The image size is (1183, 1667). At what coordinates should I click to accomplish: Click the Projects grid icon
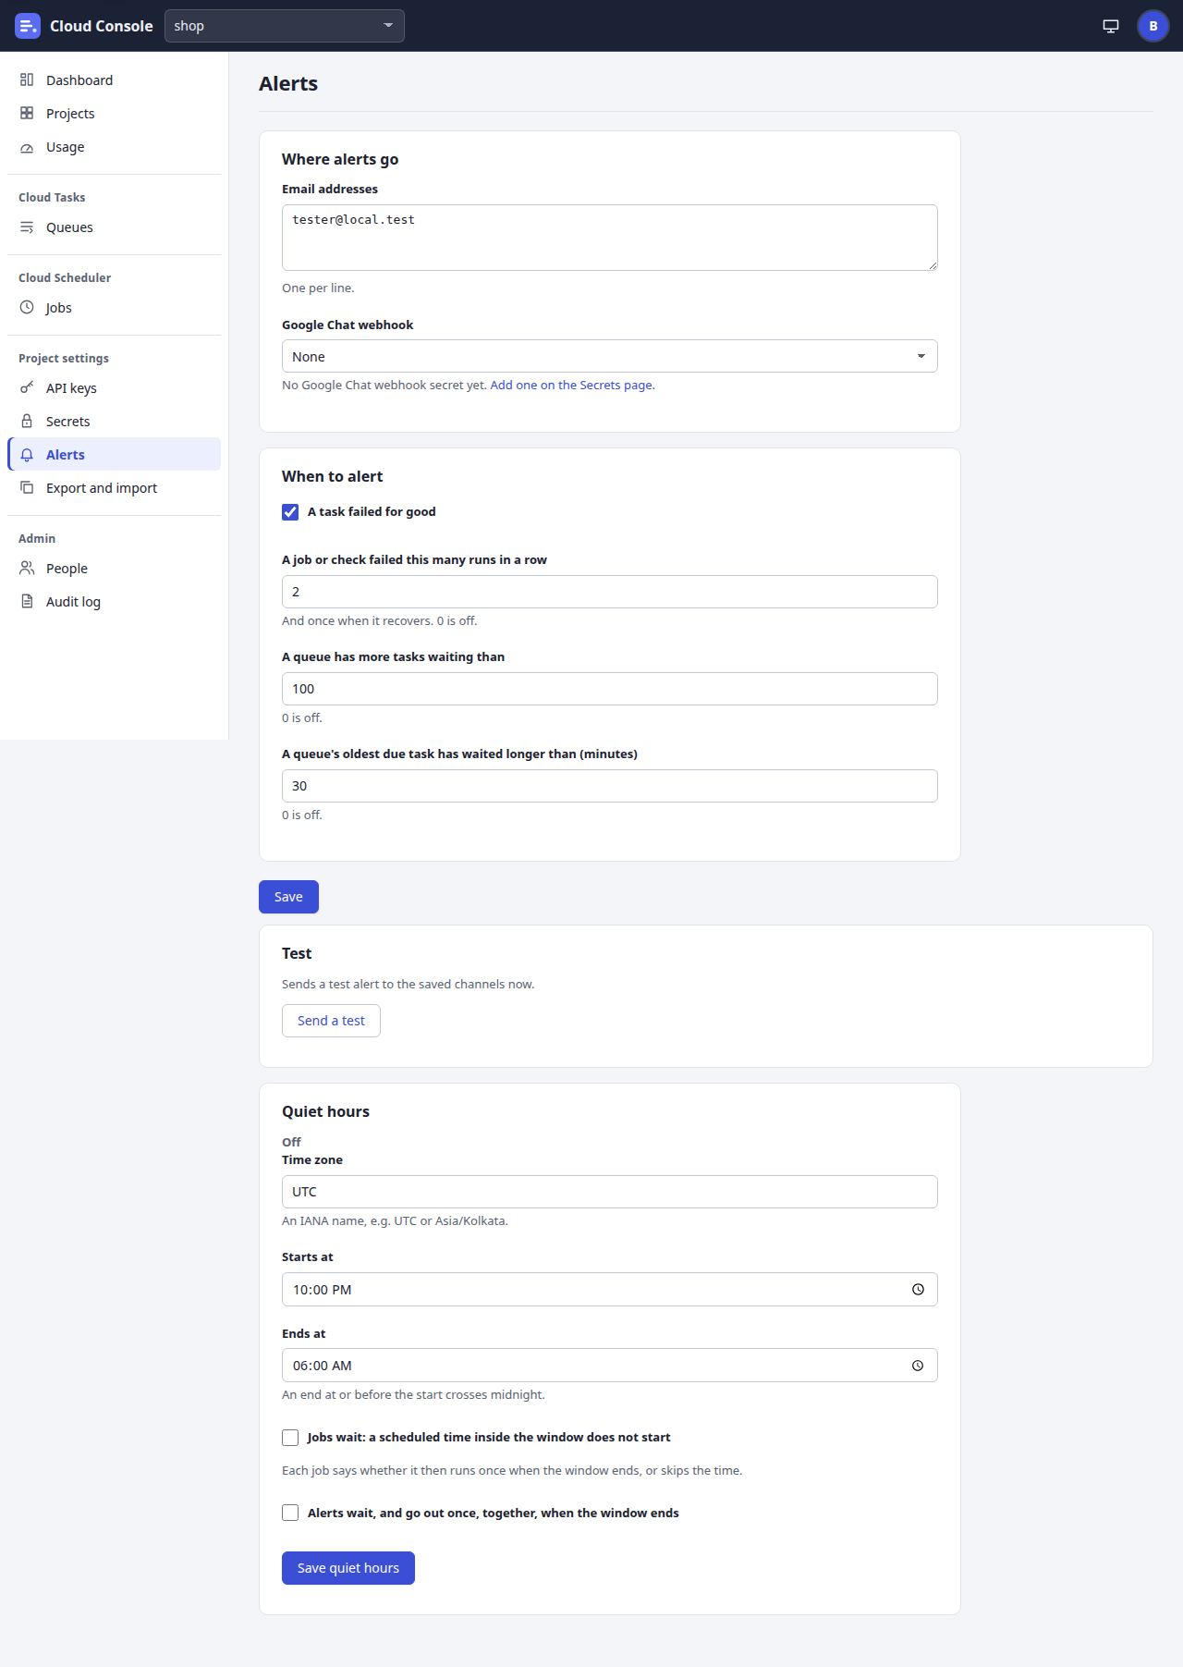pyautogui.click(x=27, y=114)
